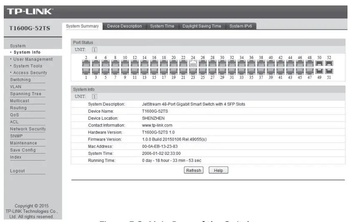This screenshot has width=350, height=222.
Task: Select port 23 icon below port 24
Action: 193,71
